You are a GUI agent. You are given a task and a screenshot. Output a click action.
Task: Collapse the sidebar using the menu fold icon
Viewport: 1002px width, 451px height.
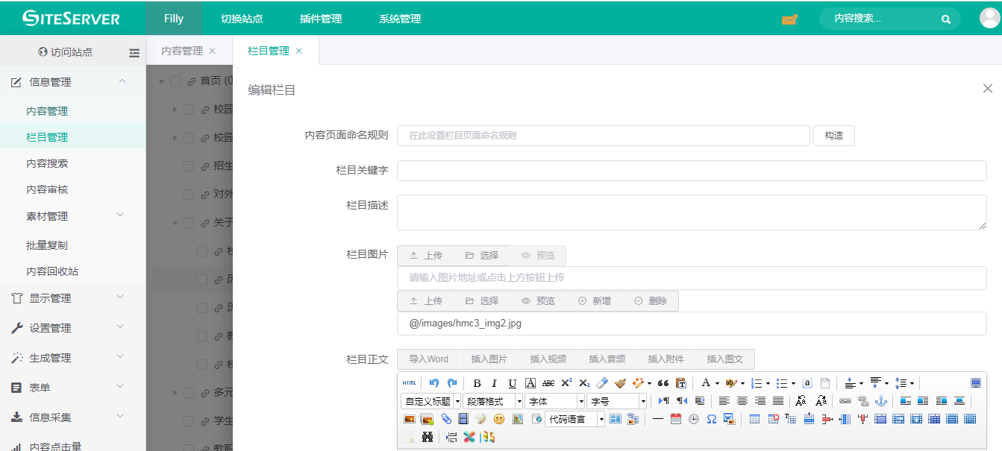point(134,53)
